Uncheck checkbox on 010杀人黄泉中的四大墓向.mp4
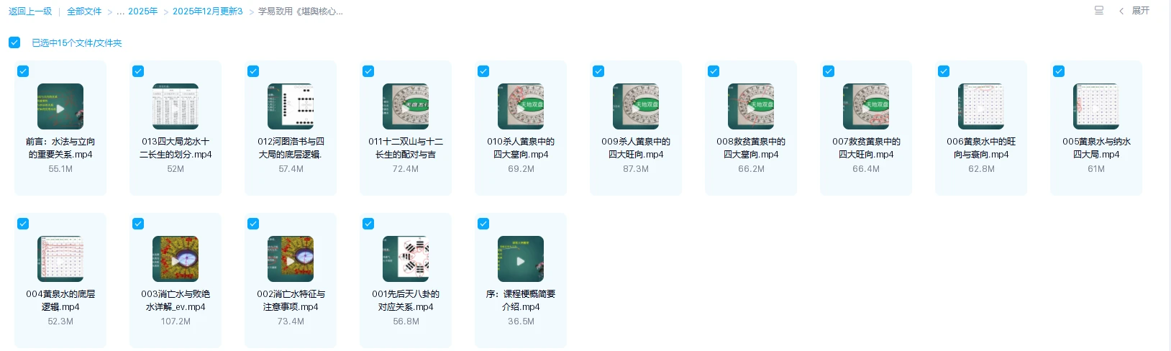This screenshot has height=351, width=1171. [483, 71]
